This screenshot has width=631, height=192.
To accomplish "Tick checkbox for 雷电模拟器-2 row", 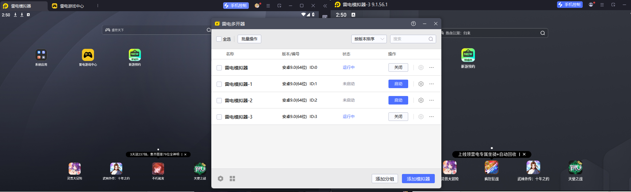I will pos(219,101).
